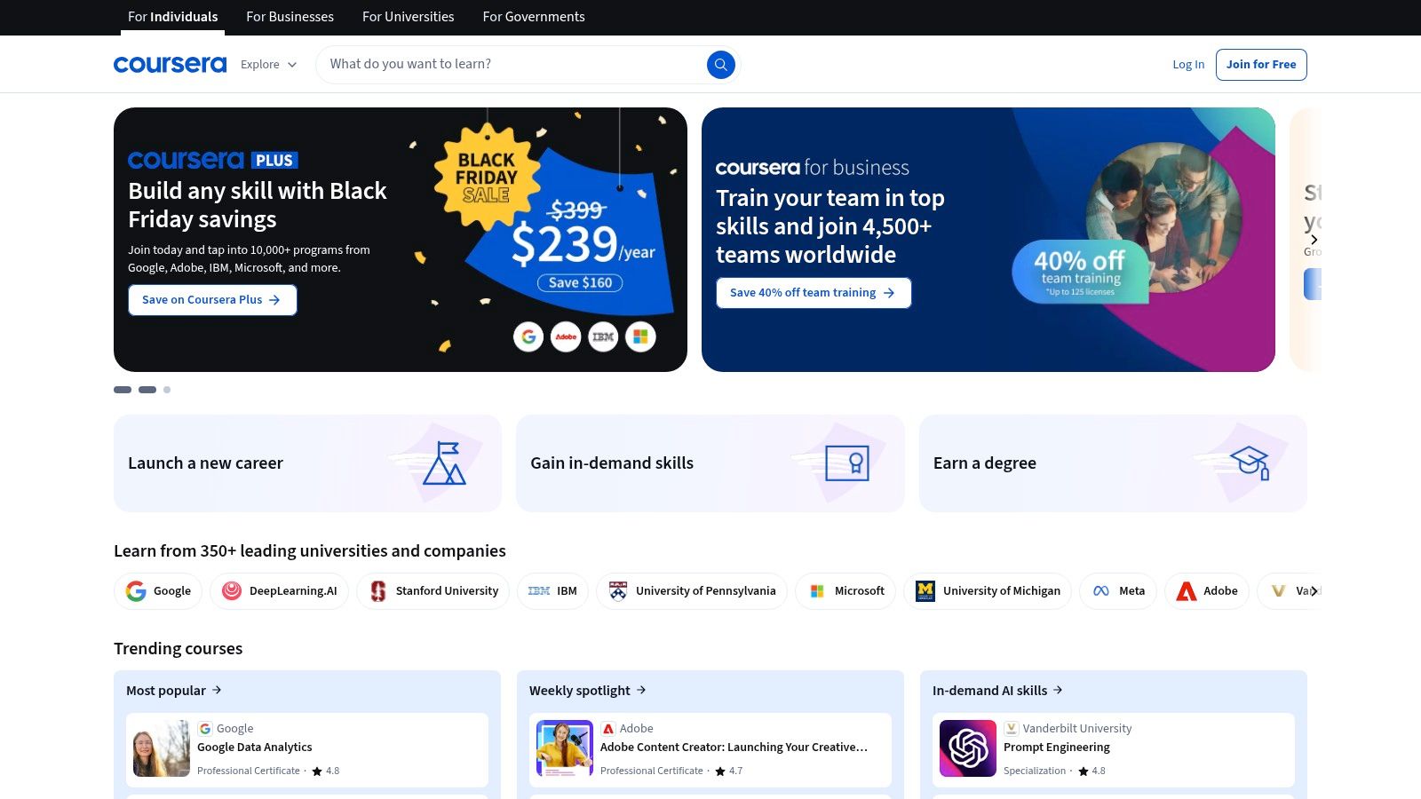
Task: Open the For Universities tab
Action: 408,17
